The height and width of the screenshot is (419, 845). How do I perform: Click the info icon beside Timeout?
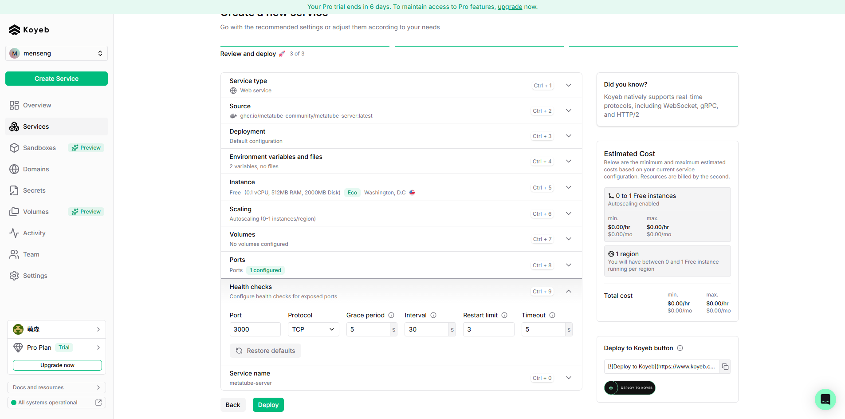point(552,315)
